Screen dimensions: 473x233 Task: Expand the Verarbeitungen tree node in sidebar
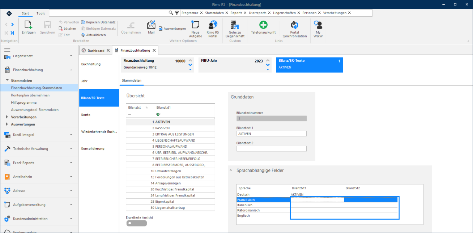click(8, 117)
